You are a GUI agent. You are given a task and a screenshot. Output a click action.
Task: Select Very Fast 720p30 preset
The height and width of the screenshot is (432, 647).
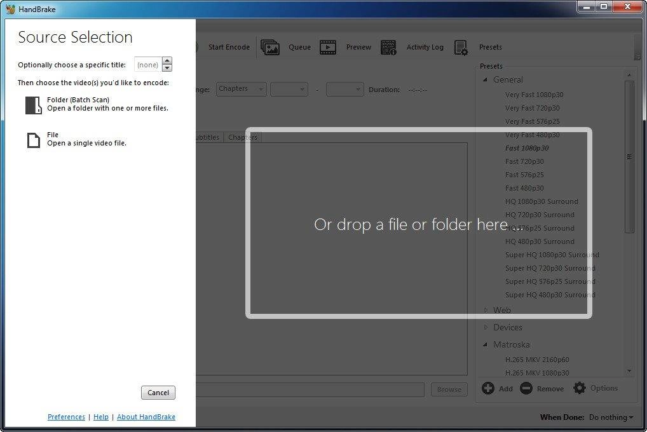pos(533,108)
